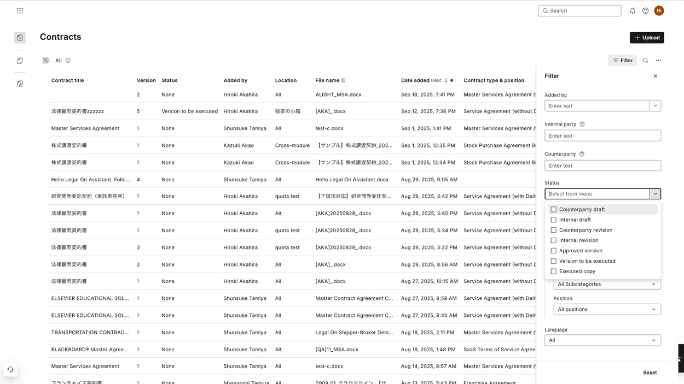Screen dimensions: 684x384
Task: Expand the Added by dropdown arrow
Action: pos(655,105)
